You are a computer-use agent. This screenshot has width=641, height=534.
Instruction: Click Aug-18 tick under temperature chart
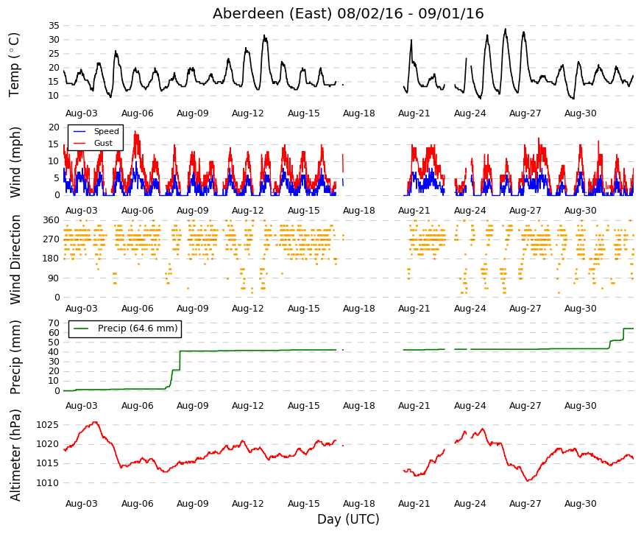358,113
